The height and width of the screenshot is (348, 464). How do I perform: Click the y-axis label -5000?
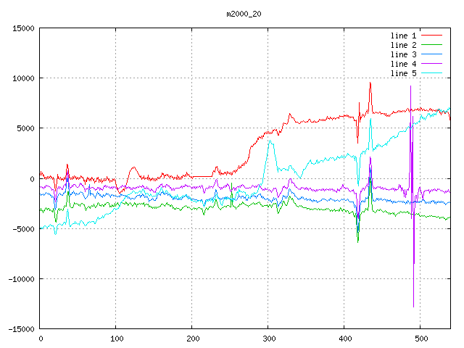point(23,229)
